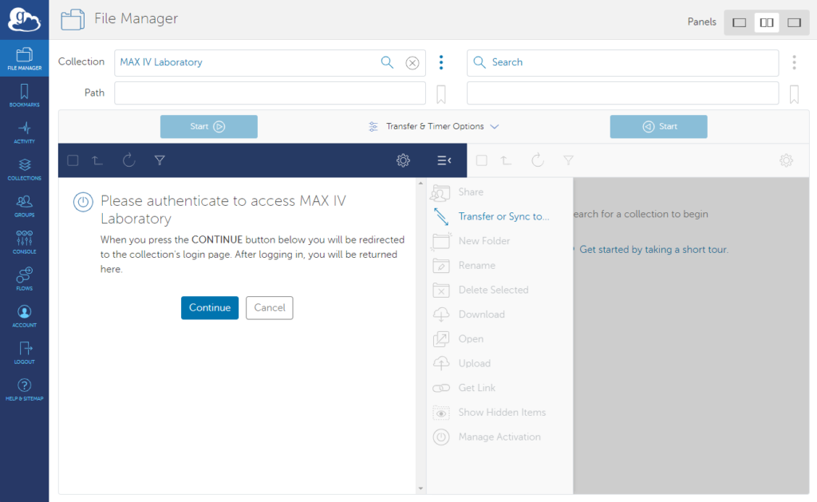817x502 pixels.
Task: Cancel the authentication prompt
Action: pos(270,308)
